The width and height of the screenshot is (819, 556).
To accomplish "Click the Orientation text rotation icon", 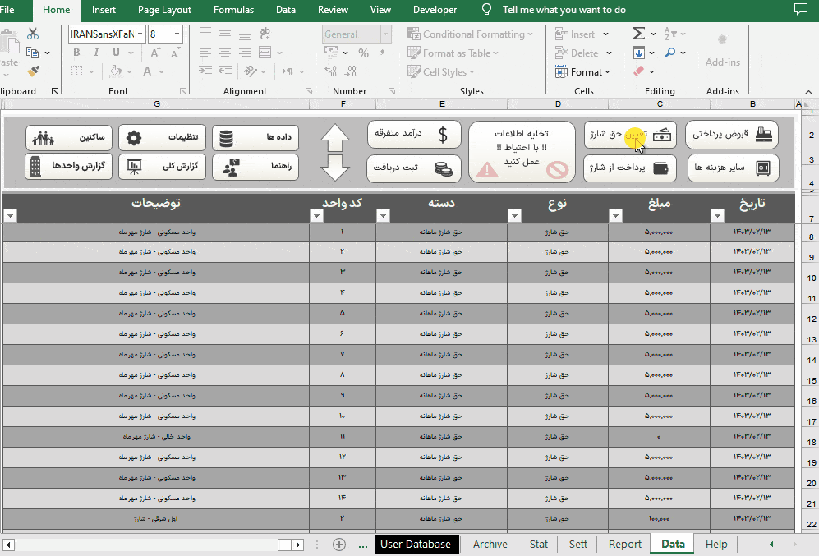I will 251,71.
